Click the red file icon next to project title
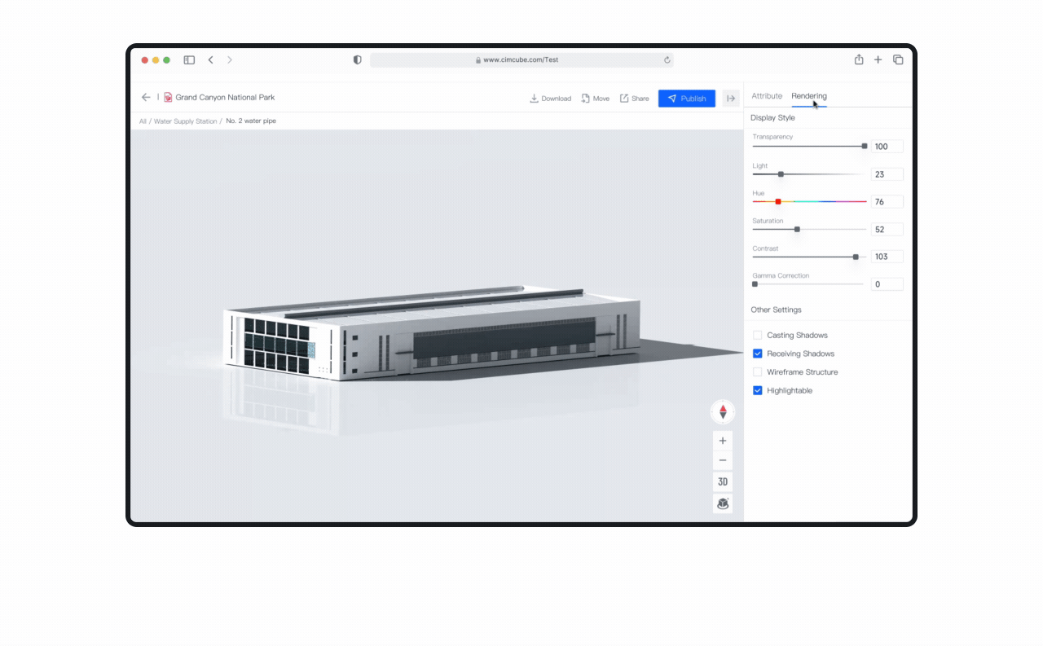This screenshot has height=646, width=1043. coord(168,97)
